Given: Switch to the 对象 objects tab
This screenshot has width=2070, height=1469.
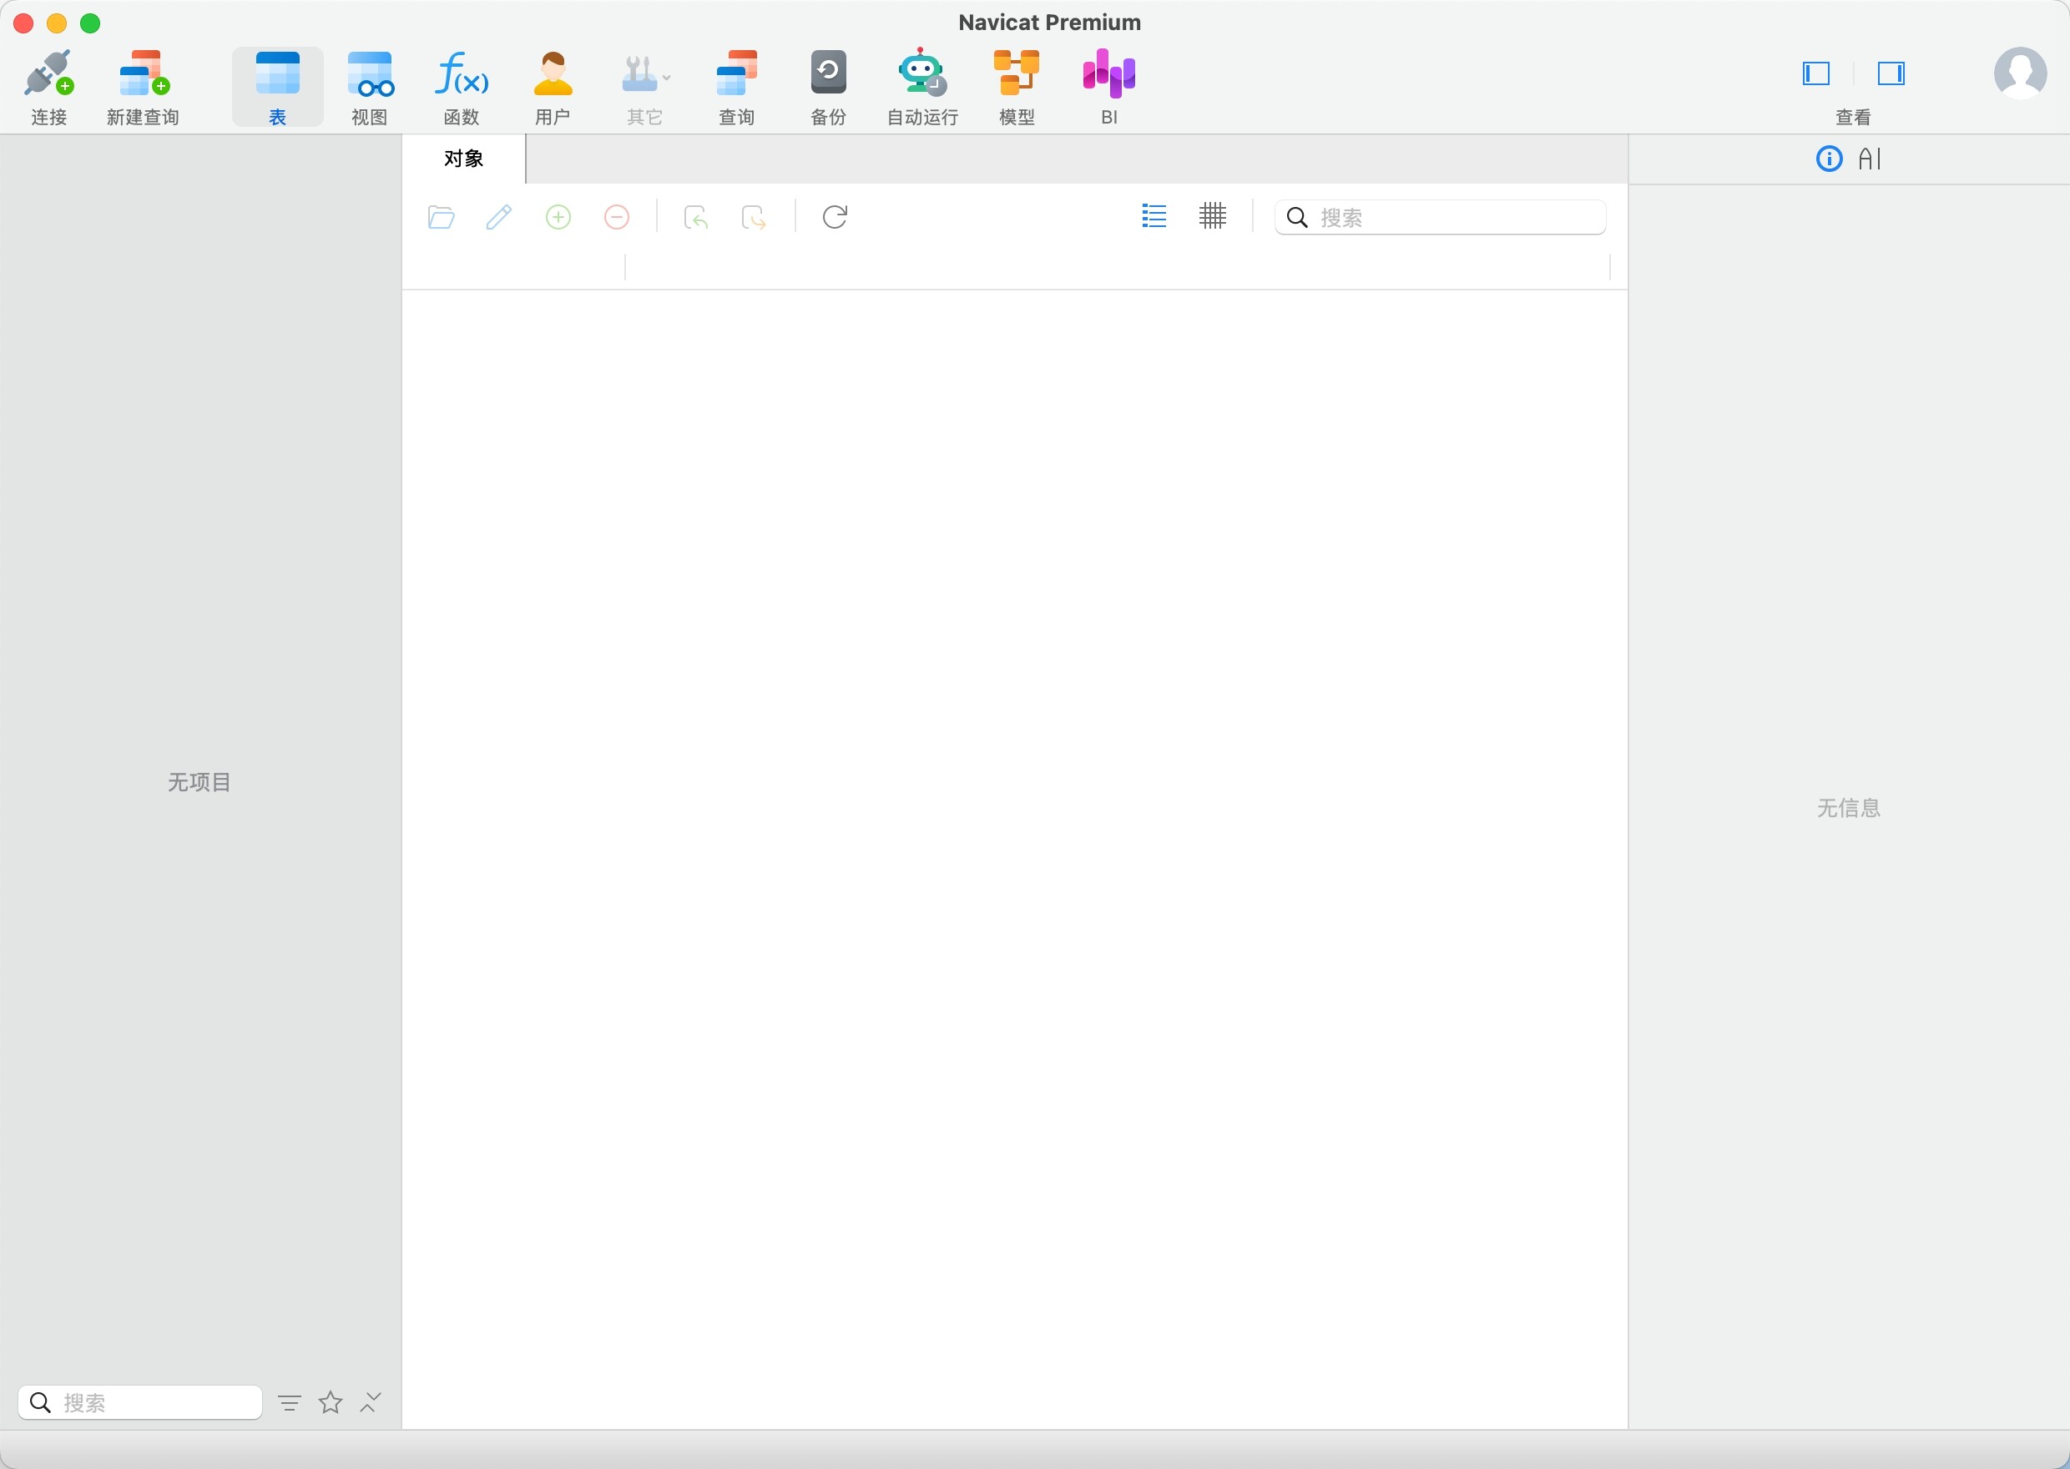Looking at the screenshot, I should (x=464, y=159).
